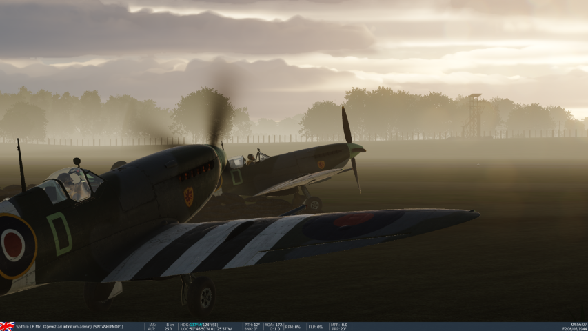Click the mission clock time display

(578, 324)
